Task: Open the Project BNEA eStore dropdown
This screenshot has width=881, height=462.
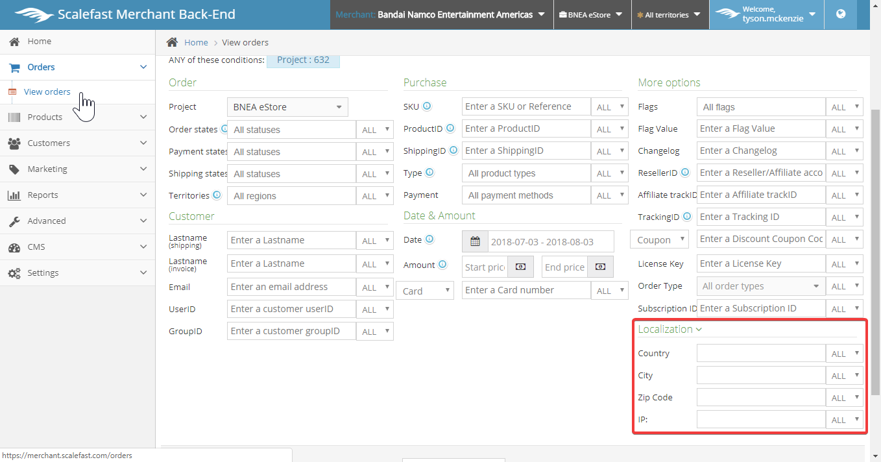Action: 287,107
